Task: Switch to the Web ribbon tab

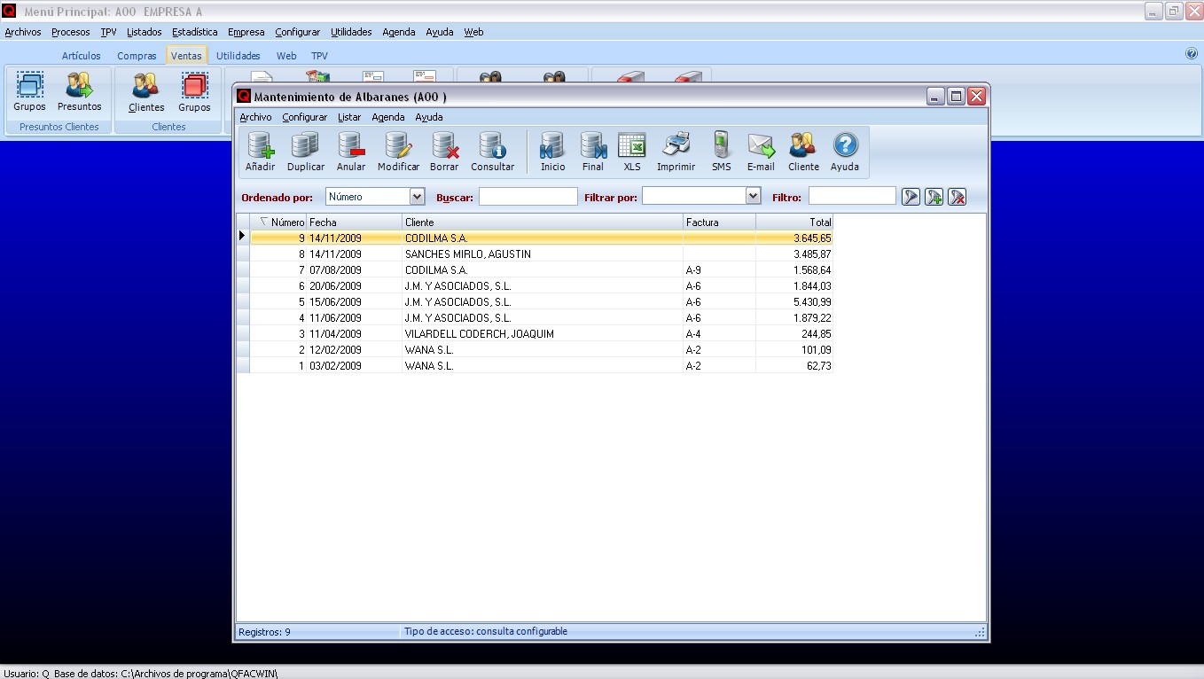Action: pos(286,56)
